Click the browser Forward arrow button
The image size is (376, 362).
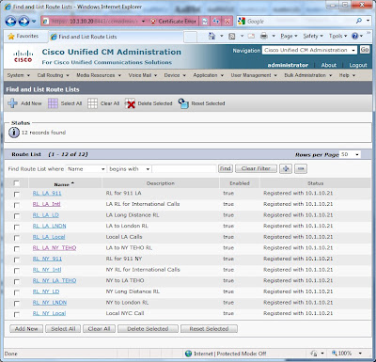(23, 22)
